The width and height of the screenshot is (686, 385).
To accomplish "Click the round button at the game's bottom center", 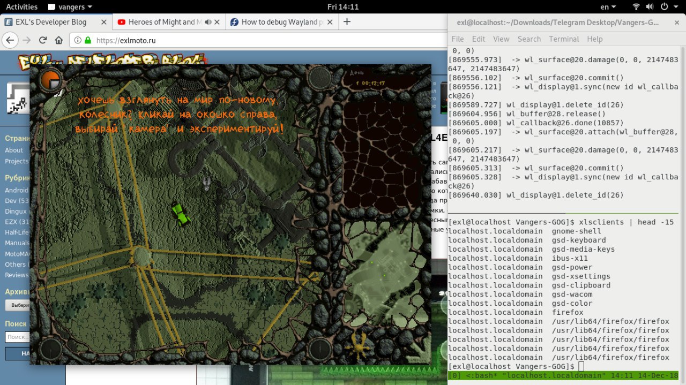I will click(319, 349).
